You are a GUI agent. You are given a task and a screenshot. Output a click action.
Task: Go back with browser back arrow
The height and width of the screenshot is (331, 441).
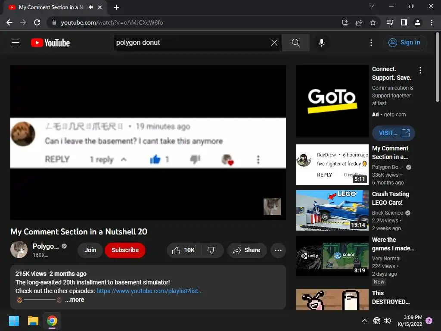tap(9, 22)
